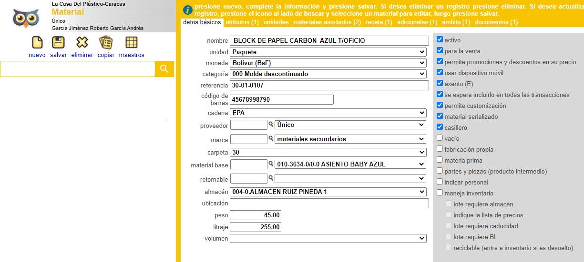Switch to the atributos (1) tab
Image resolution: width=584 pixels, height=262 pixels.
[242, 22]
